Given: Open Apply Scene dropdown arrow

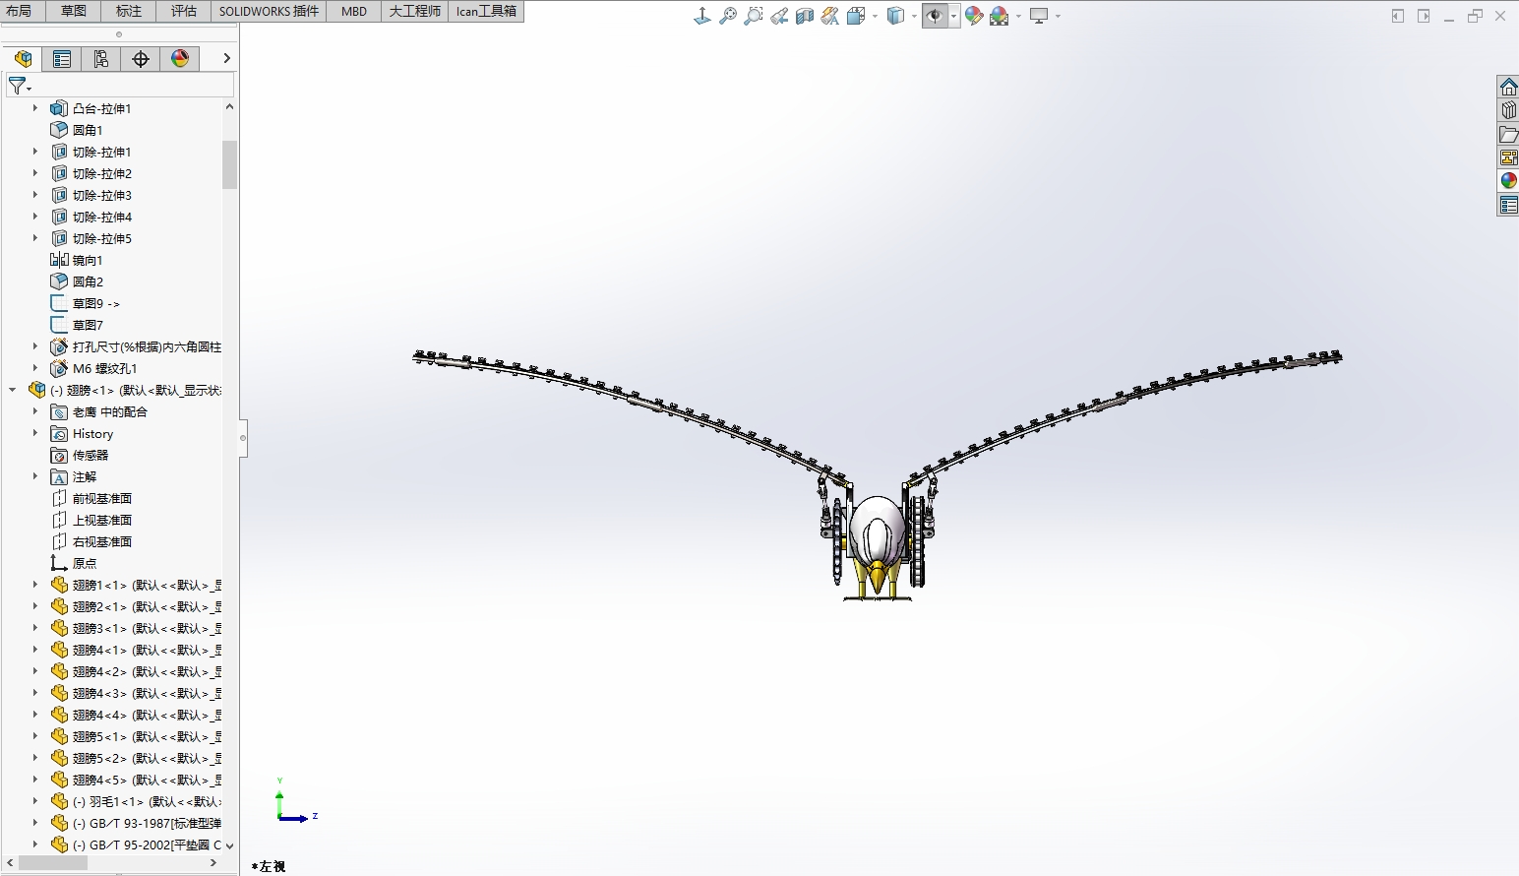Looking at the screenshot, I should pyautogui.click(x=1018, y=16).
